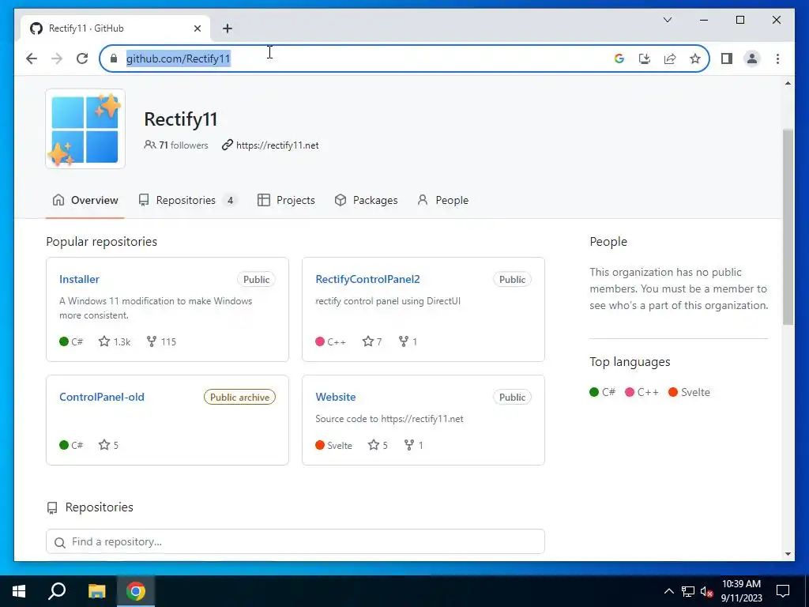Go back with the browser back arrow
This screenshot has height=607, width=809.
[x=32, y=58]
